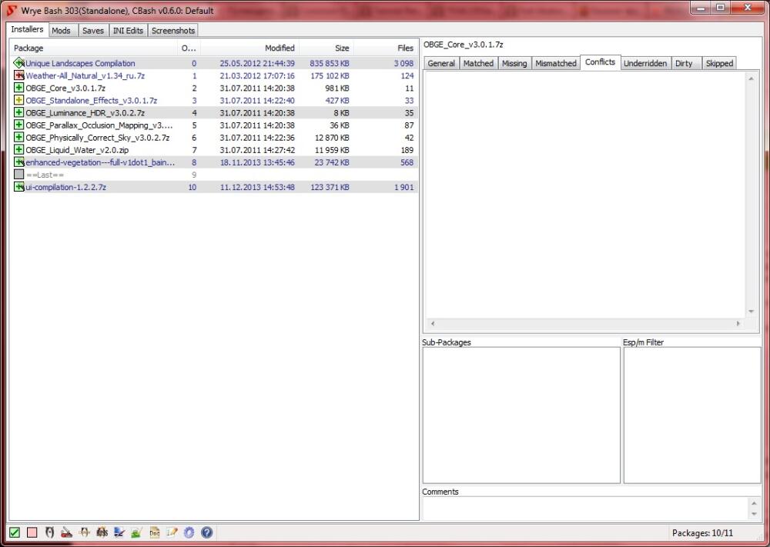Click green plus icon of OBGE_Core_v3.0.1.7z

coord(18,88)
